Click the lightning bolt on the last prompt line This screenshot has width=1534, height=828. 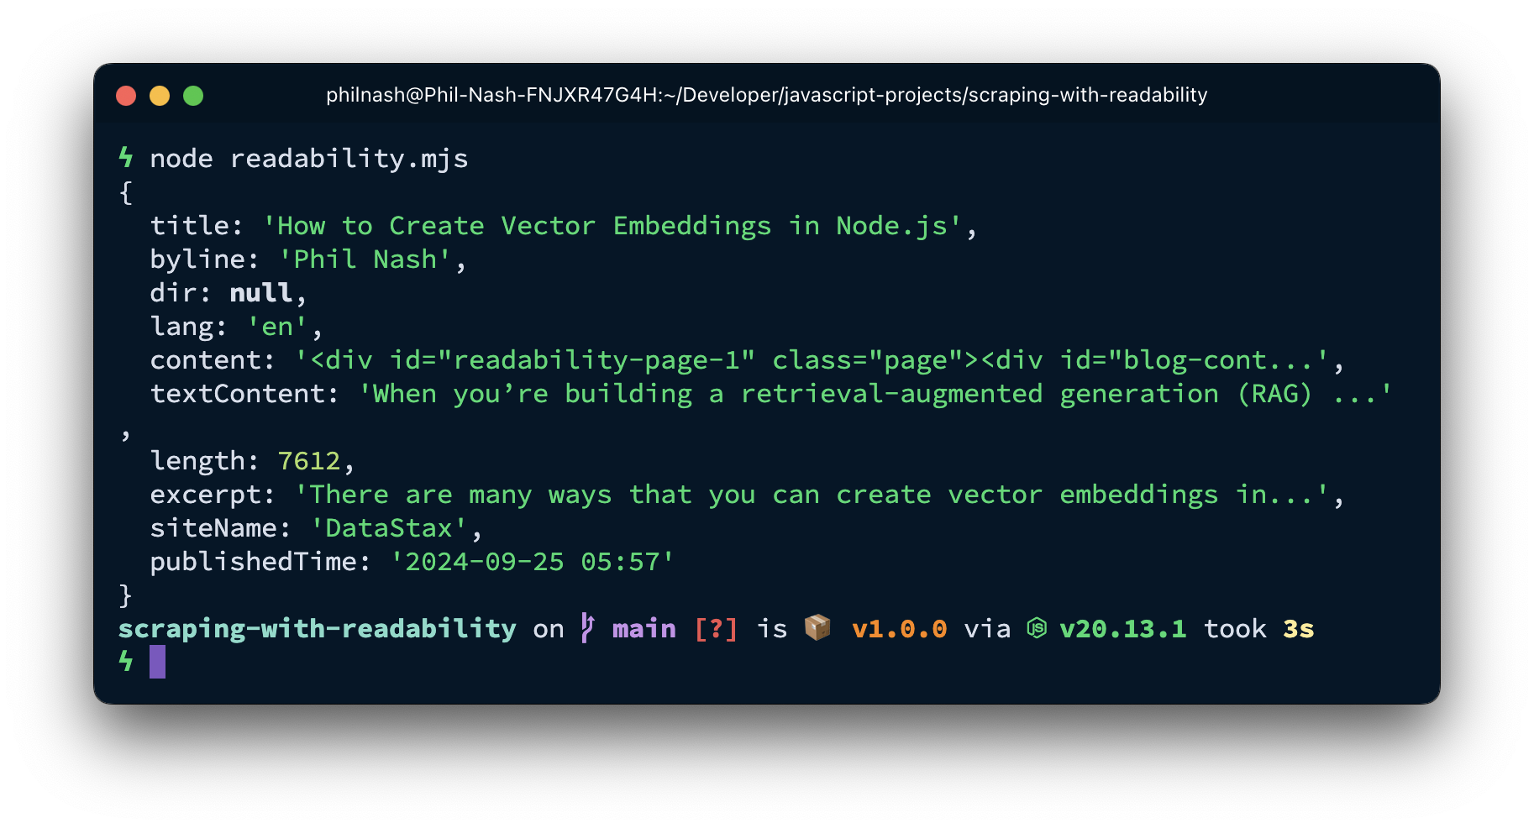[126, 662]
